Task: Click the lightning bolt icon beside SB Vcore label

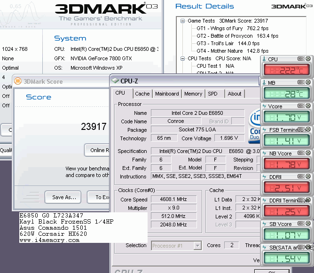Action: point(264,224)
